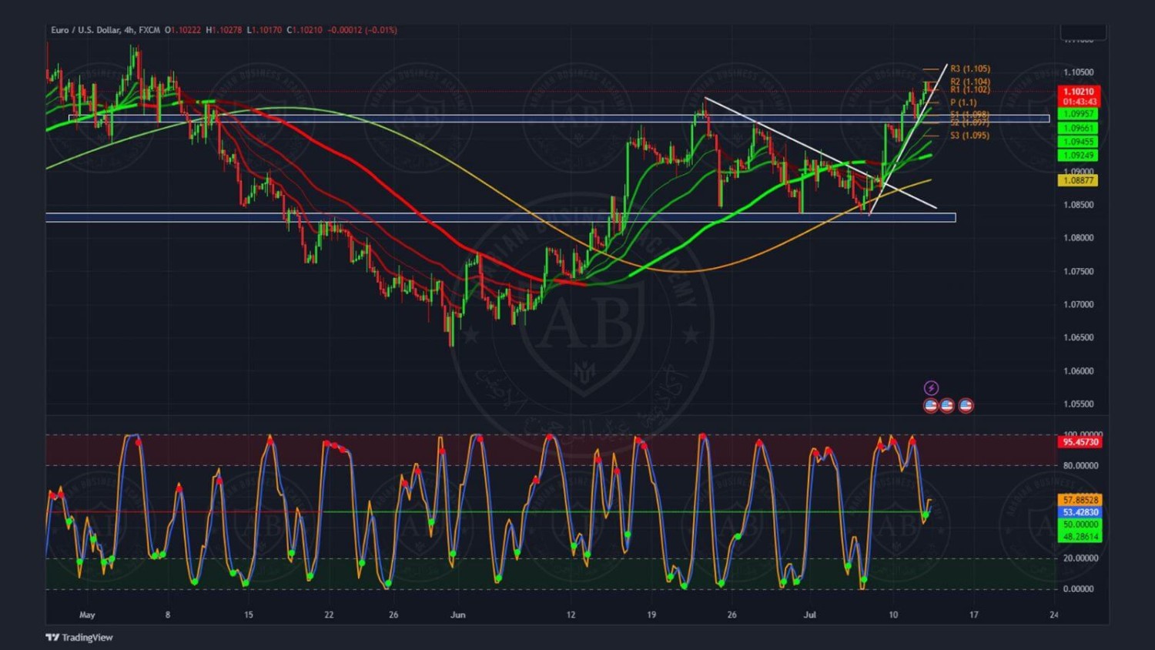Click the 19 date label on time axis
The height and width of the screenshot is (650, 1155).
pos(651,615)
